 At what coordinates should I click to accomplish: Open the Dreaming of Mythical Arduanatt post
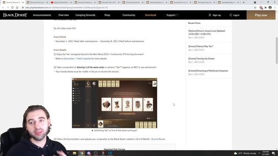208,71
